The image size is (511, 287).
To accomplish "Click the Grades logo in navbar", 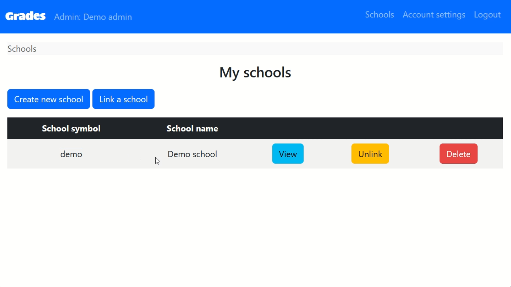I will (26, 16).
